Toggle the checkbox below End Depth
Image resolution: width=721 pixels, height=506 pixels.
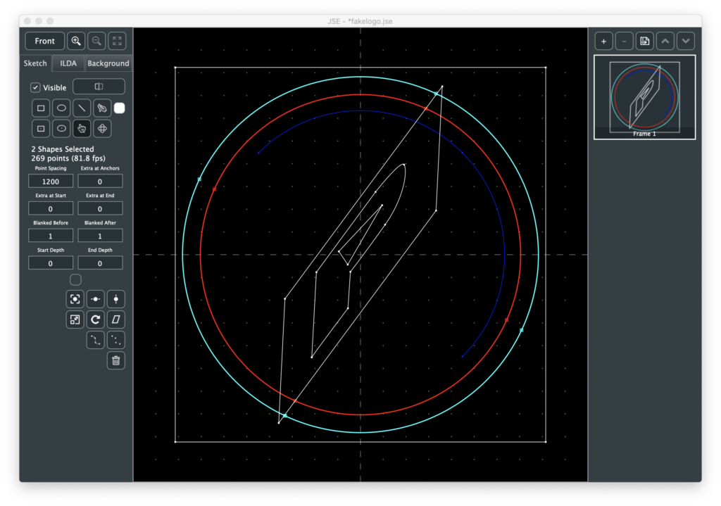[x=75, y=279]
